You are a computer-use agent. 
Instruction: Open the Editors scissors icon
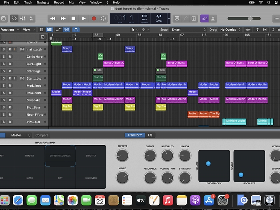(x=31, y=18)
